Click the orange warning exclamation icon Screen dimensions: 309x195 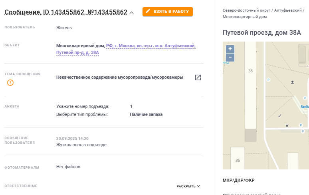tap(10, 83)
